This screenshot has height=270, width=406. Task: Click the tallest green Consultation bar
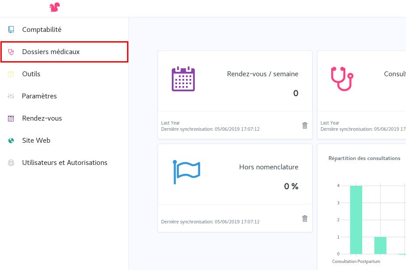tap(356, 219)
